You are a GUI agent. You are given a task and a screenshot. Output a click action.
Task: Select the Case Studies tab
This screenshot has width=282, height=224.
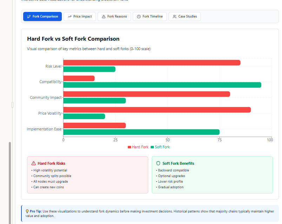pyautogui.click(x=185, y=16)
